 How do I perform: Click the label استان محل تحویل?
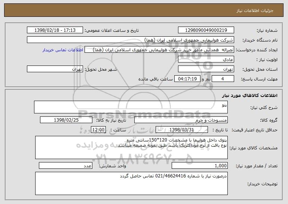tap(260, 70)
